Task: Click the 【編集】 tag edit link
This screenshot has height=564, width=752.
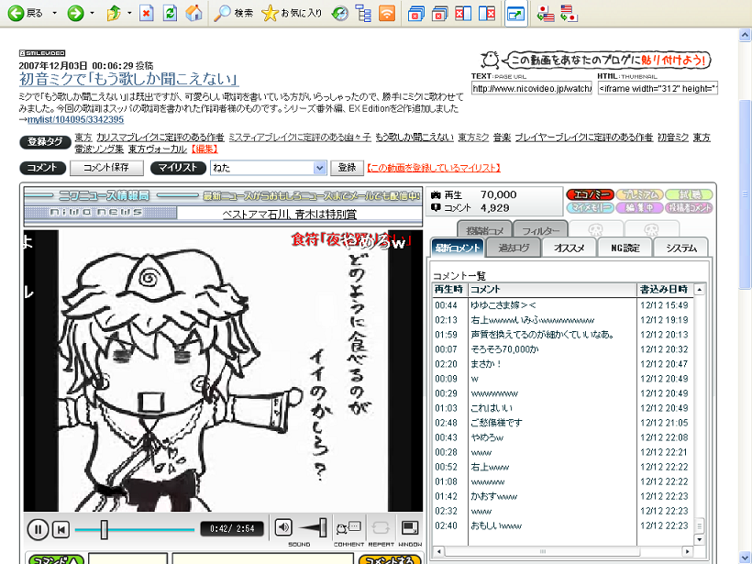Action: click(205, 149)
